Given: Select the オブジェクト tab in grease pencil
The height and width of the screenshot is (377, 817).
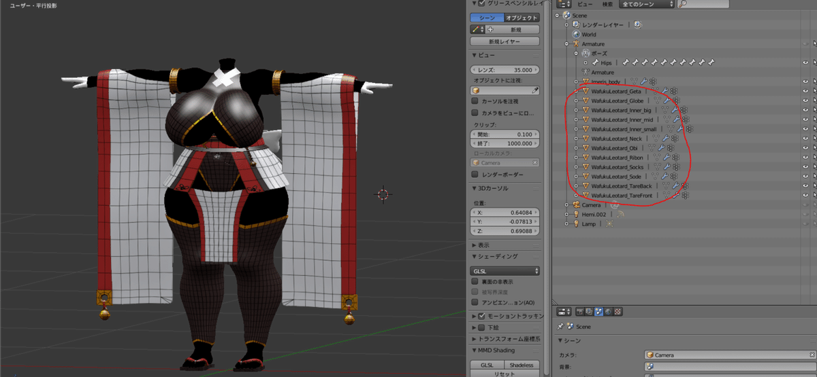Looking at the screenshot, I should pyautogui.click(x=522, y=17).
